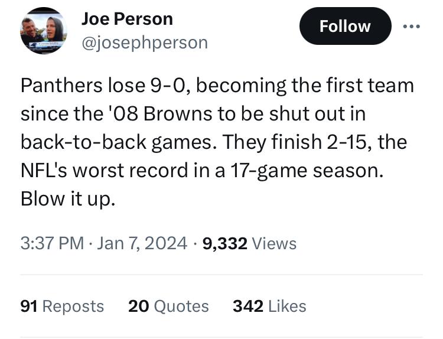View the Likes list

[x=287, y=306]
